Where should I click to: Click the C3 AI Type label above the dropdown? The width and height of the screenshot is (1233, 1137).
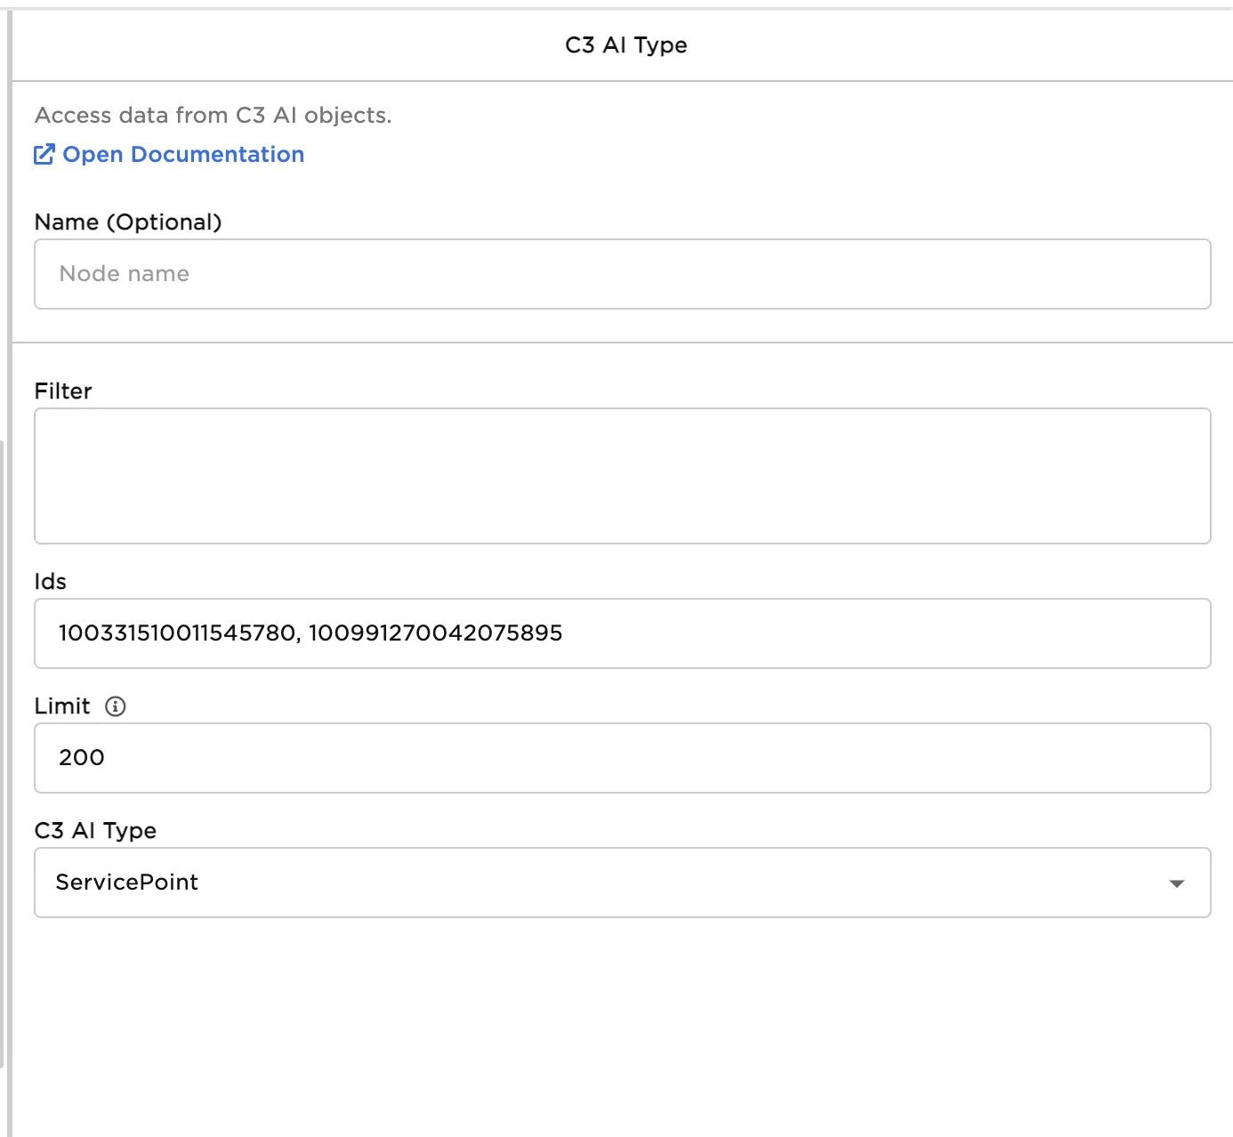tap(95, 831)
